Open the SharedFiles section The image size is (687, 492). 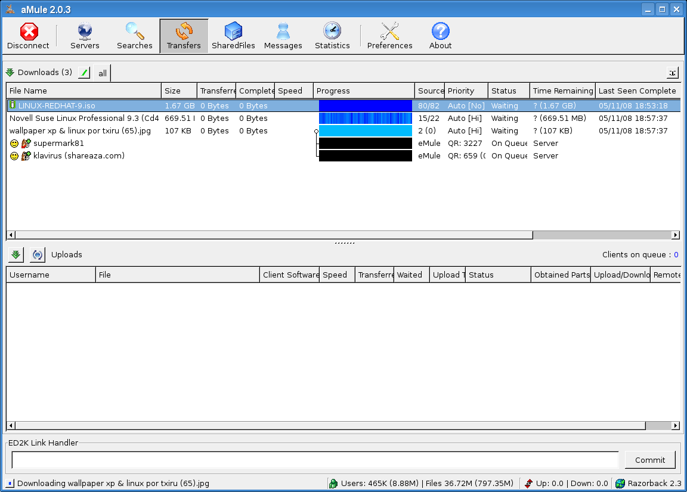pyautogui.click(x=233, y=36)
